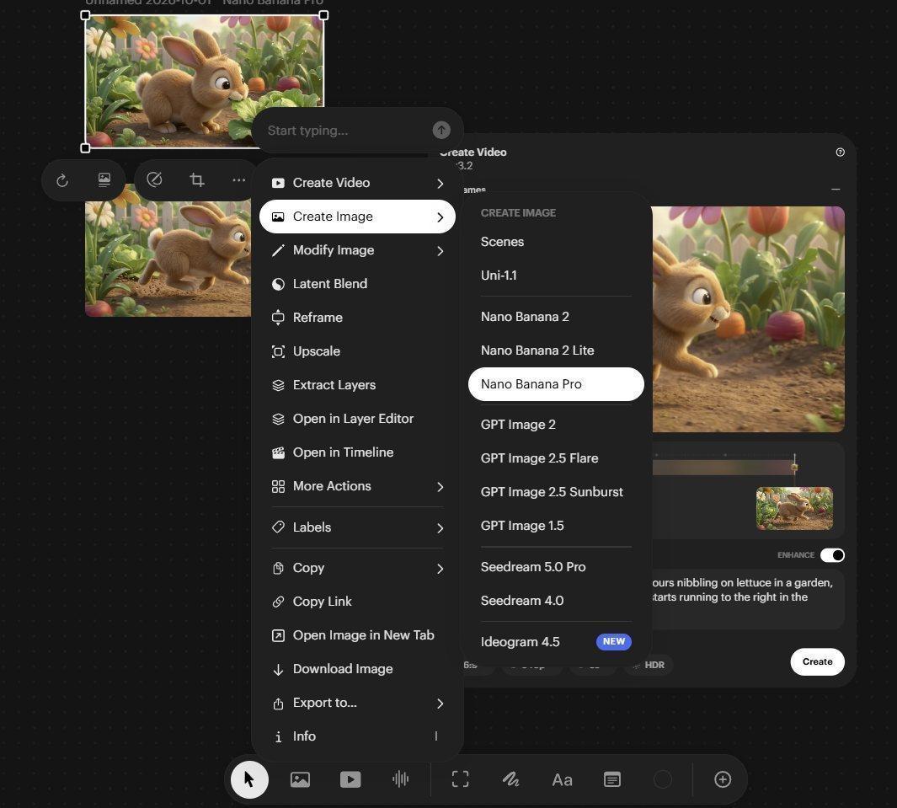Collapse the frames section with minus icon
This screenshot has width=897, height=808.
[x=836, y=189]
